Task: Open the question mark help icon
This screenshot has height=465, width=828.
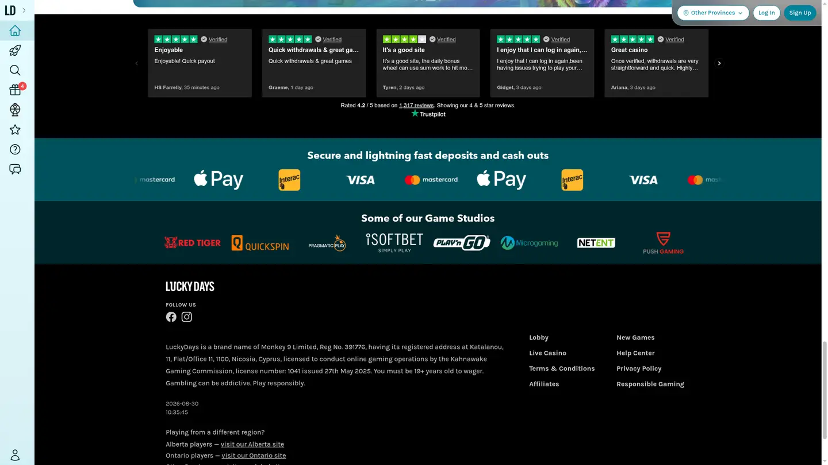Action: 15,149
